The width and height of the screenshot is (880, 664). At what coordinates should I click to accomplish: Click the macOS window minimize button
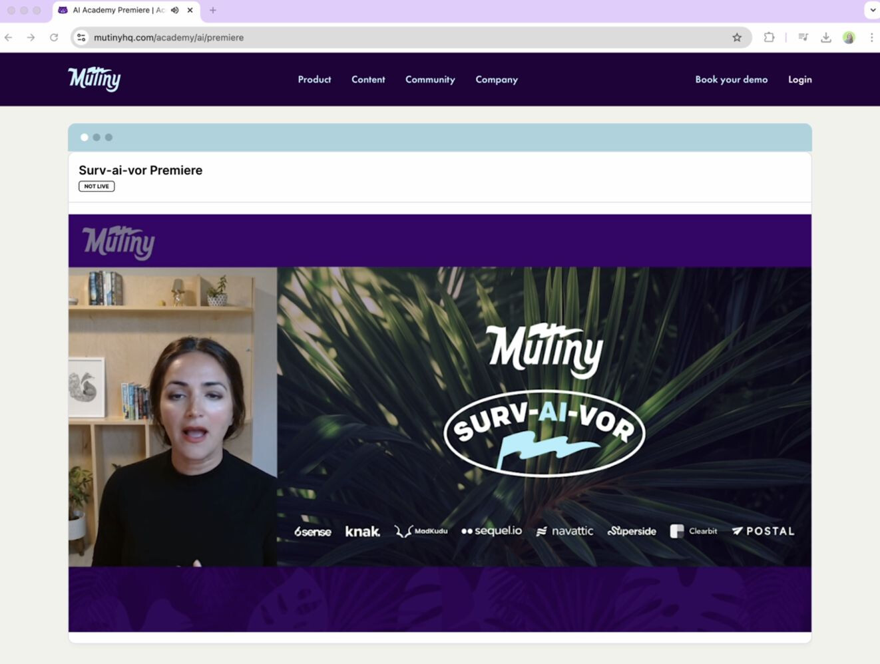pyautogui.click(x=24, y=10)
